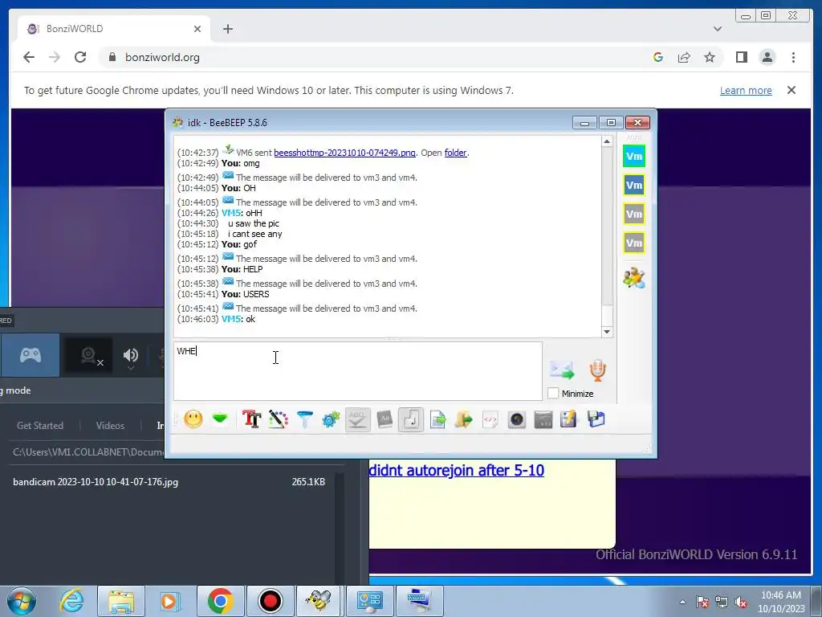The height and width of the screenshot is (617, 822).
Task: Select the BonziWORLD browser tab
Action: (x=114, y=29)
